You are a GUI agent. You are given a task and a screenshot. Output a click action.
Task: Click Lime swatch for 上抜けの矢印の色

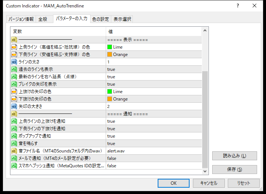109,92
